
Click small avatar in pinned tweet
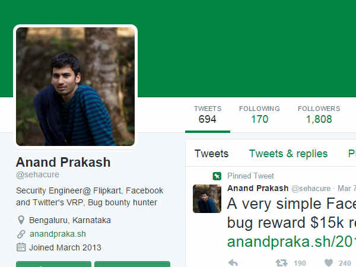click(x=207, y=199)
